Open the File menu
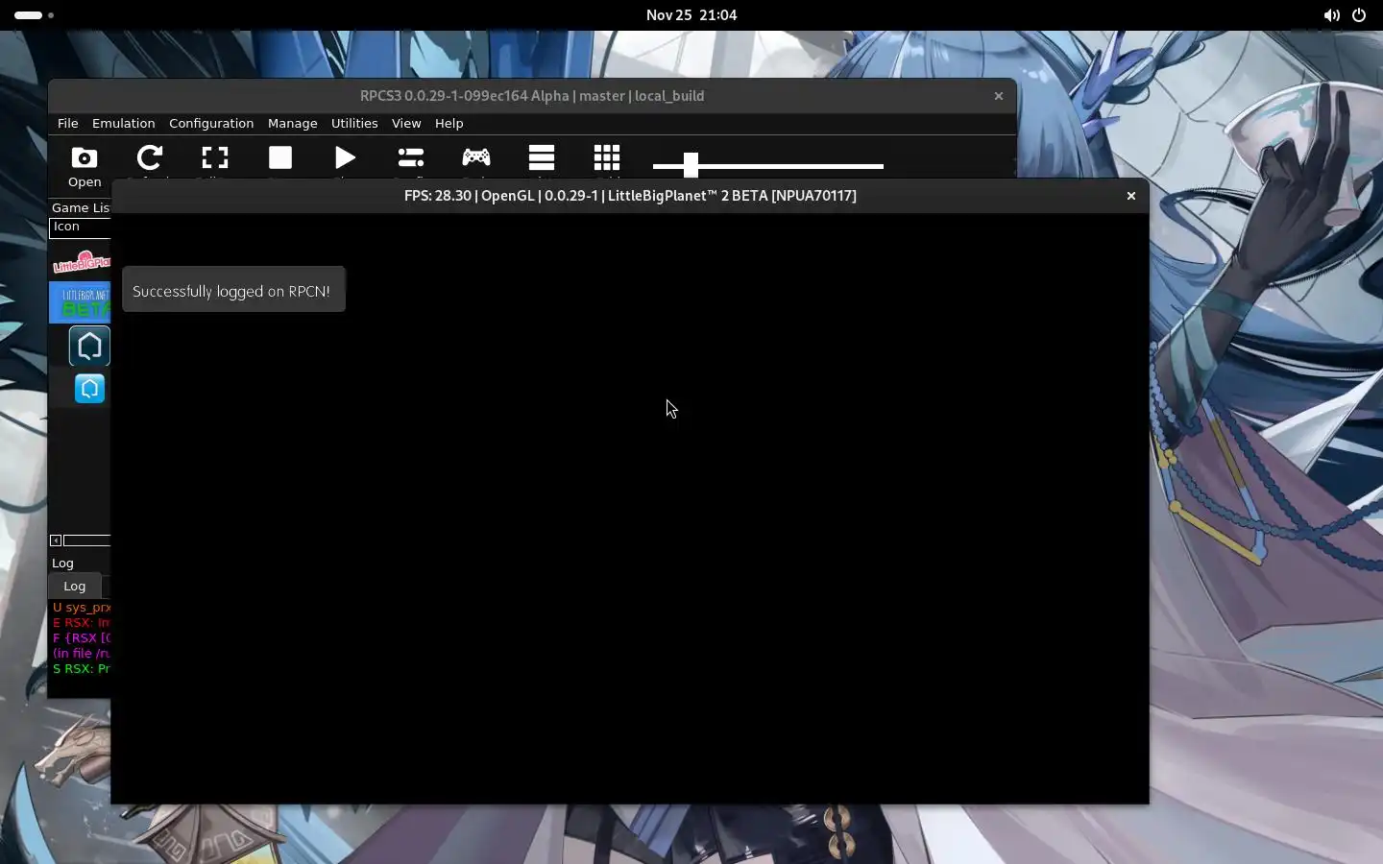Screen dimensions: 1383x864 (67, 123)
